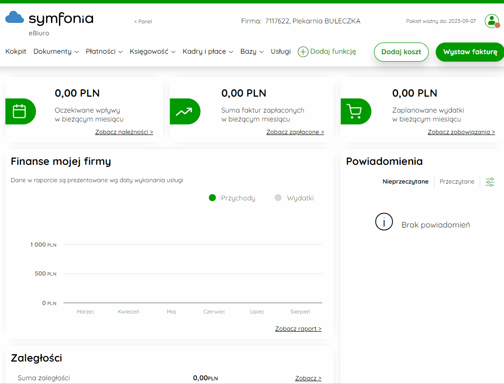Image resolution: width=504 pixels, height=384 pixels.
Task: Click the Dodaj koszt button
Action: [x=401, y=52]
